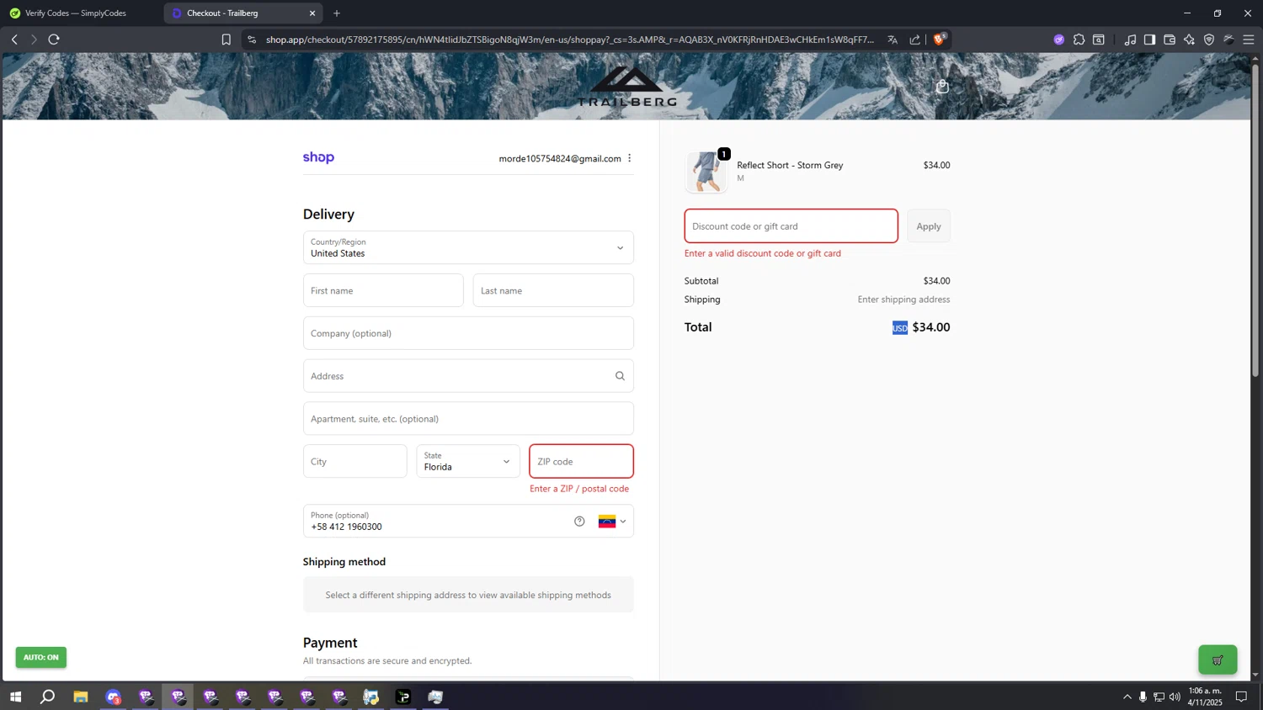Click the share page icon
This screenshot has width=1263, height=710.
click(914, 40)
